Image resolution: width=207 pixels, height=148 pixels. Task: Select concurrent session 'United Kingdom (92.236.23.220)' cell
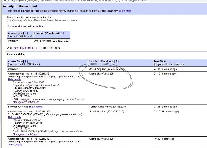point(52,41)
